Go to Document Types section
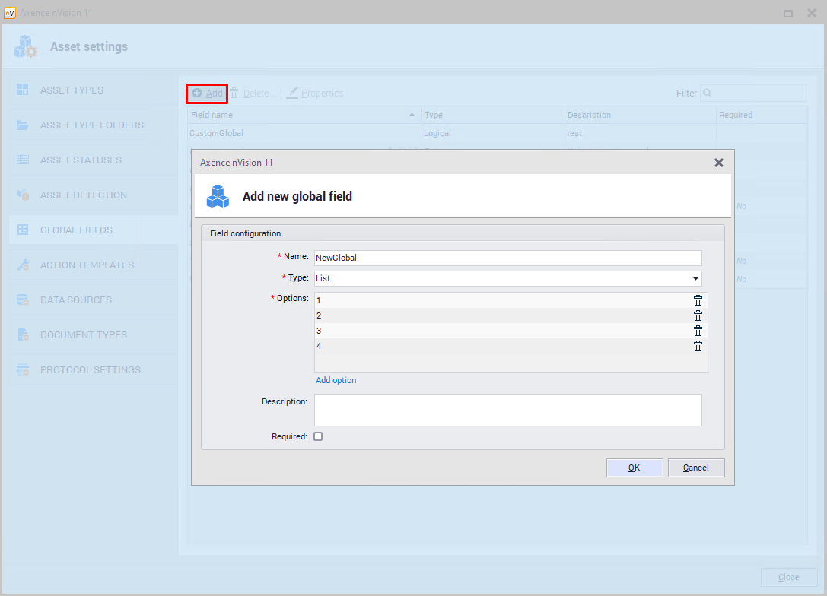 (84, 334)
